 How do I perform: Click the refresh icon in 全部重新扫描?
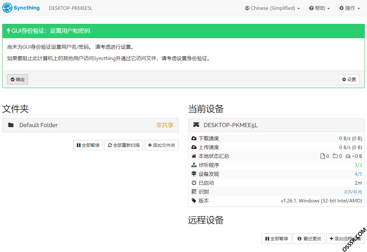click(x=110, y=145)
